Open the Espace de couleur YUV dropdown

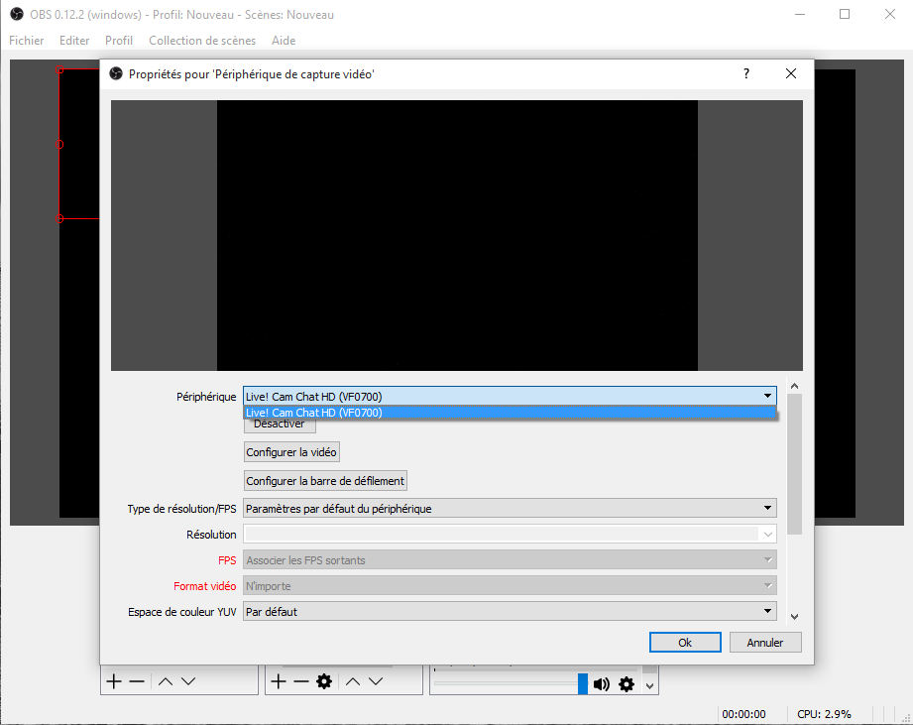[x=510, y=612]
